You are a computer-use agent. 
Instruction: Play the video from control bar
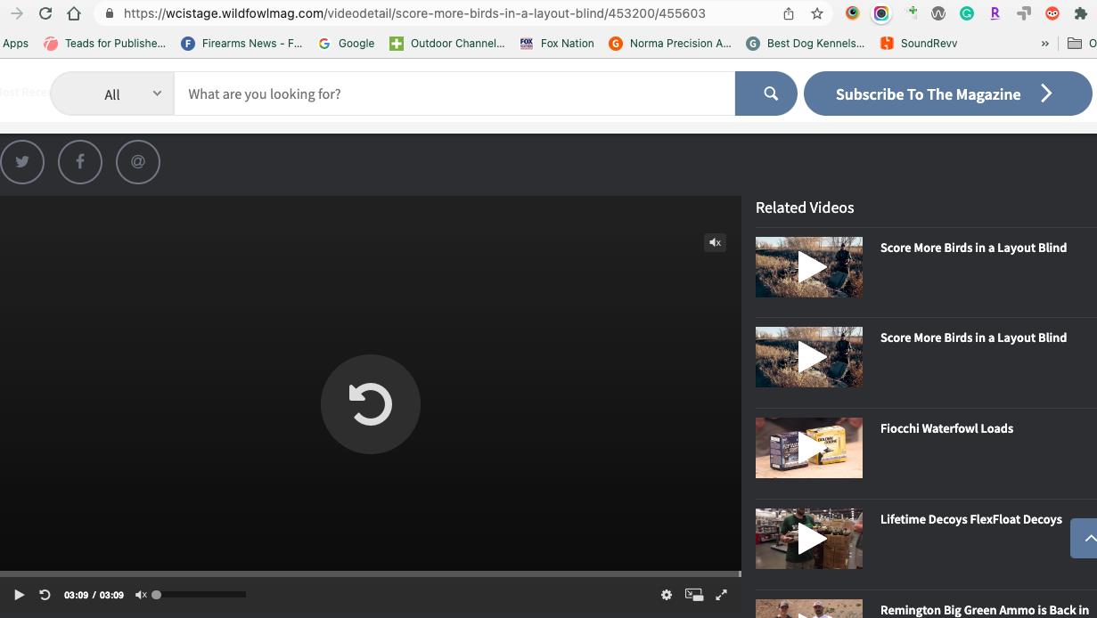pyautogui.click(x=19, y=595)
